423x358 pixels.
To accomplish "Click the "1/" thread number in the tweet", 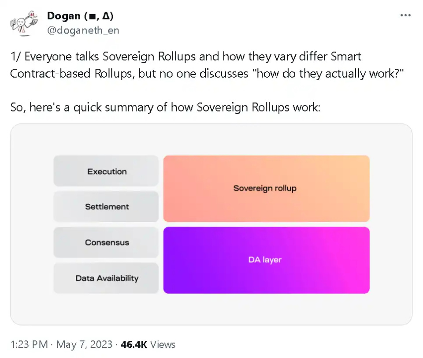I will click(15, 57).
